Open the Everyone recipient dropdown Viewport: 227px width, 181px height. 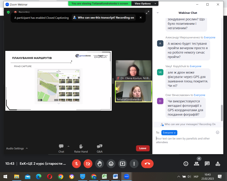click(169, 133)
